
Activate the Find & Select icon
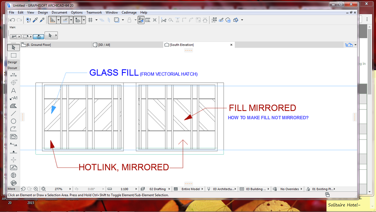(28, 20)
